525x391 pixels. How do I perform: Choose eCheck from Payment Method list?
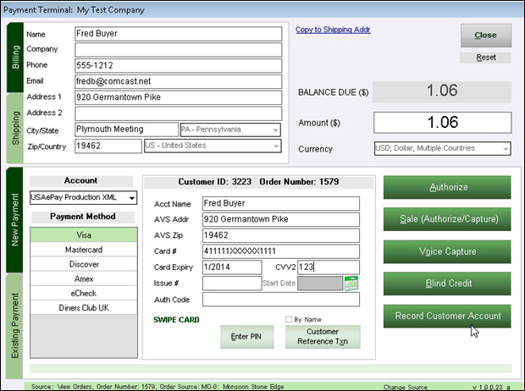click(x=83, y=293)
